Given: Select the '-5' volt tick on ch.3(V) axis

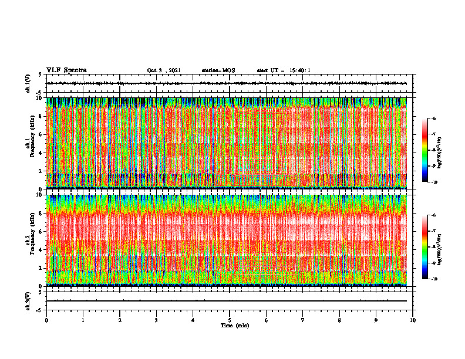Looking at the screenshot, I should (x=39, y=310).
